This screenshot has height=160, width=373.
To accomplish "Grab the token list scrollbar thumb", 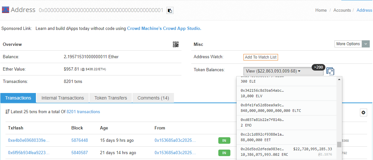I will click(x=339, y=144).
